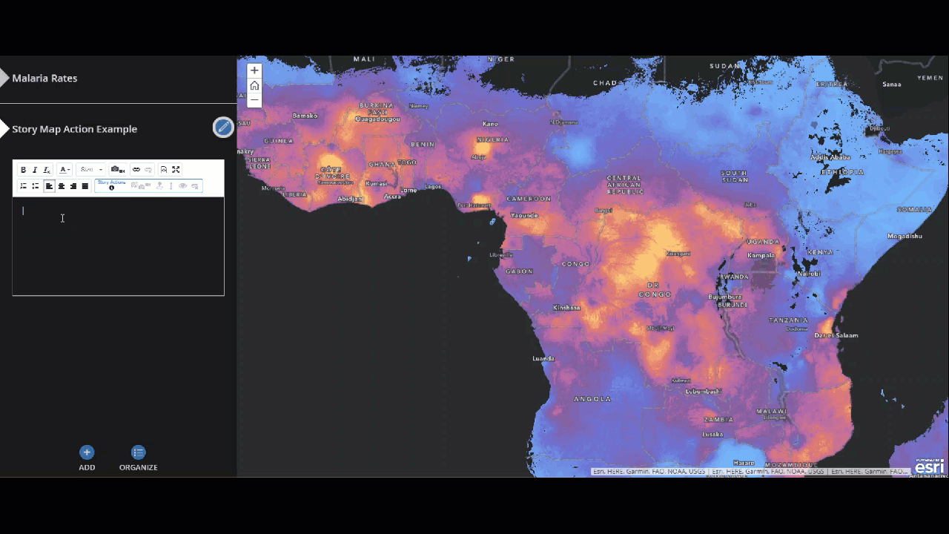Image resolution: width=949 pixels, height=534 pixels.
Task: Click the Ouagadougou label on map
Action: coord(378,119)
